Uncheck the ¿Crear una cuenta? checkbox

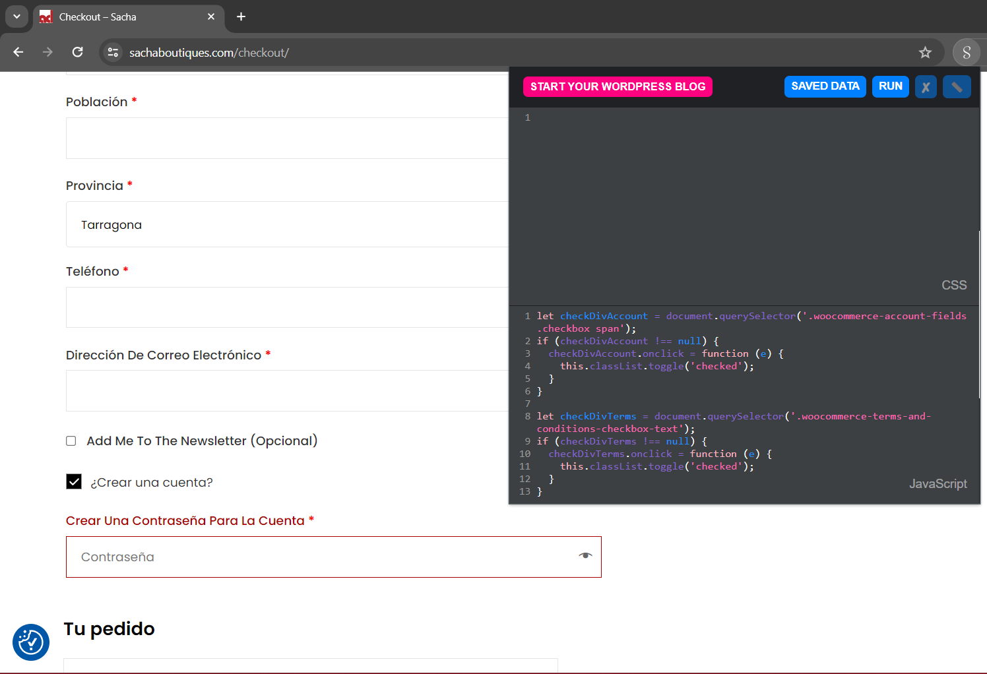coord(74,482)
